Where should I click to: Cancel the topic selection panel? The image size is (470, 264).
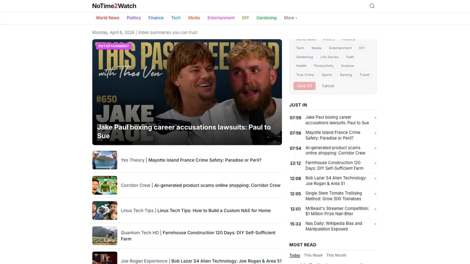point(328,86)
